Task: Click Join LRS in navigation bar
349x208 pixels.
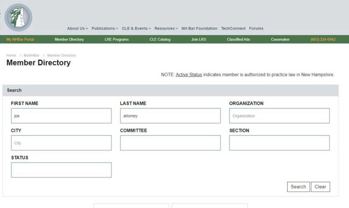Action: 199,40
